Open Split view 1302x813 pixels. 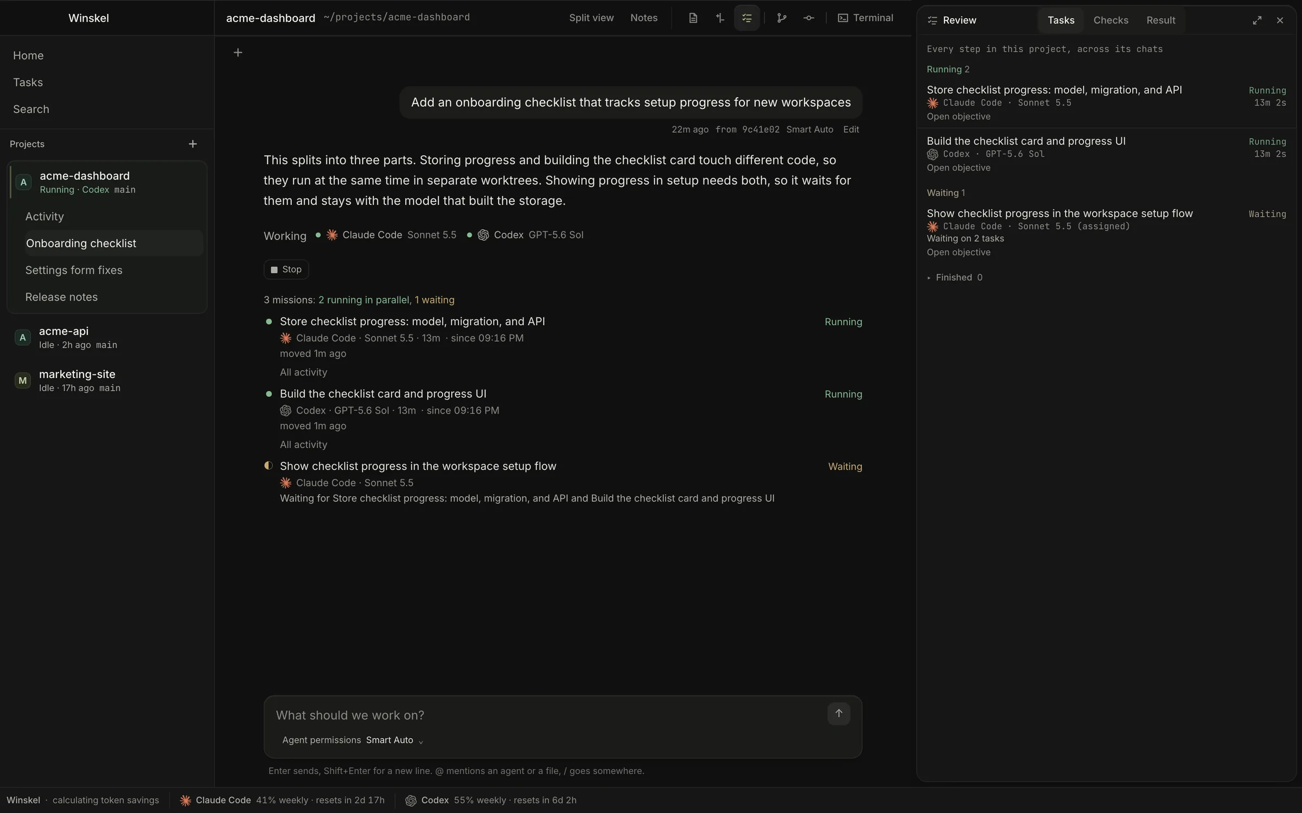coord(591,18)
